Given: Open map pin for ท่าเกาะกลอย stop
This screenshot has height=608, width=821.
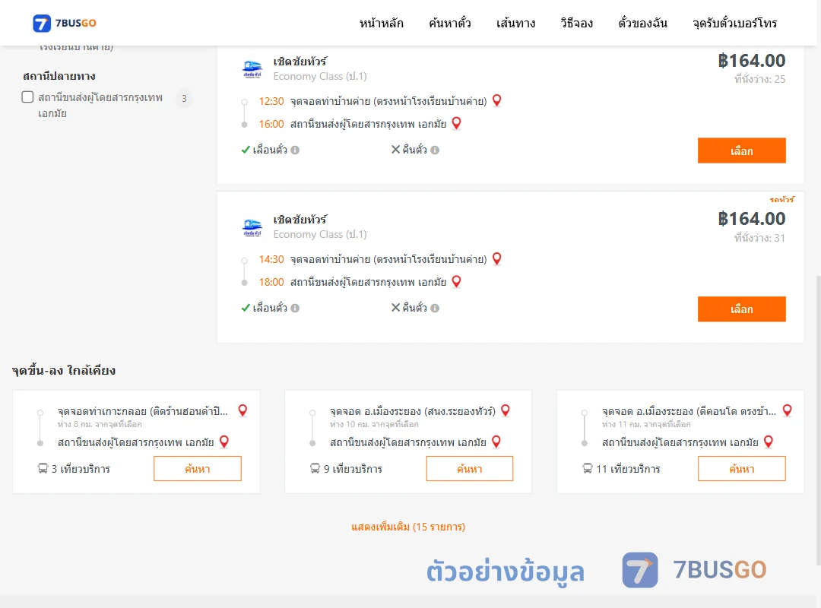Looking at the screenshot, I should click(x=242, y=410).
